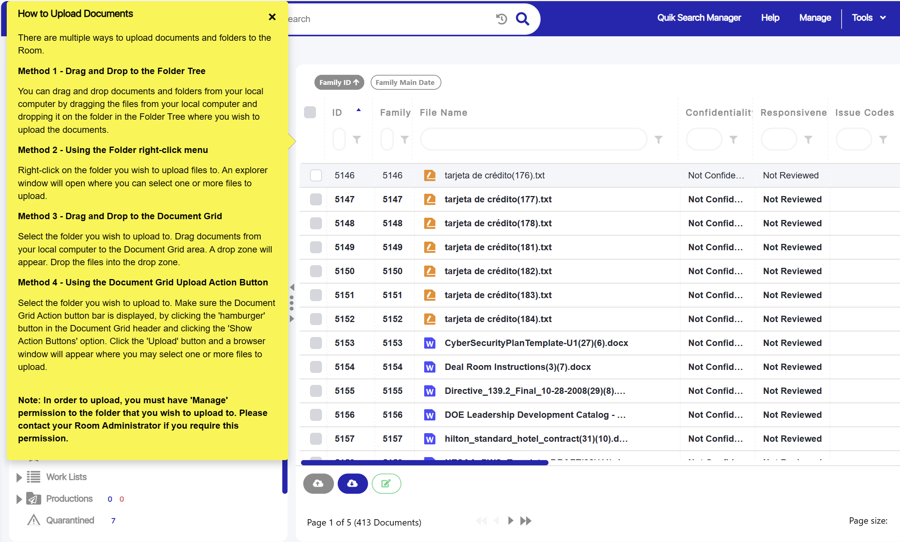Click Word icon for CyberSecurityPlanTemplate-U1(27)(6).docx
The height and width of the screenshot is (542, 900).
point(429,343)
